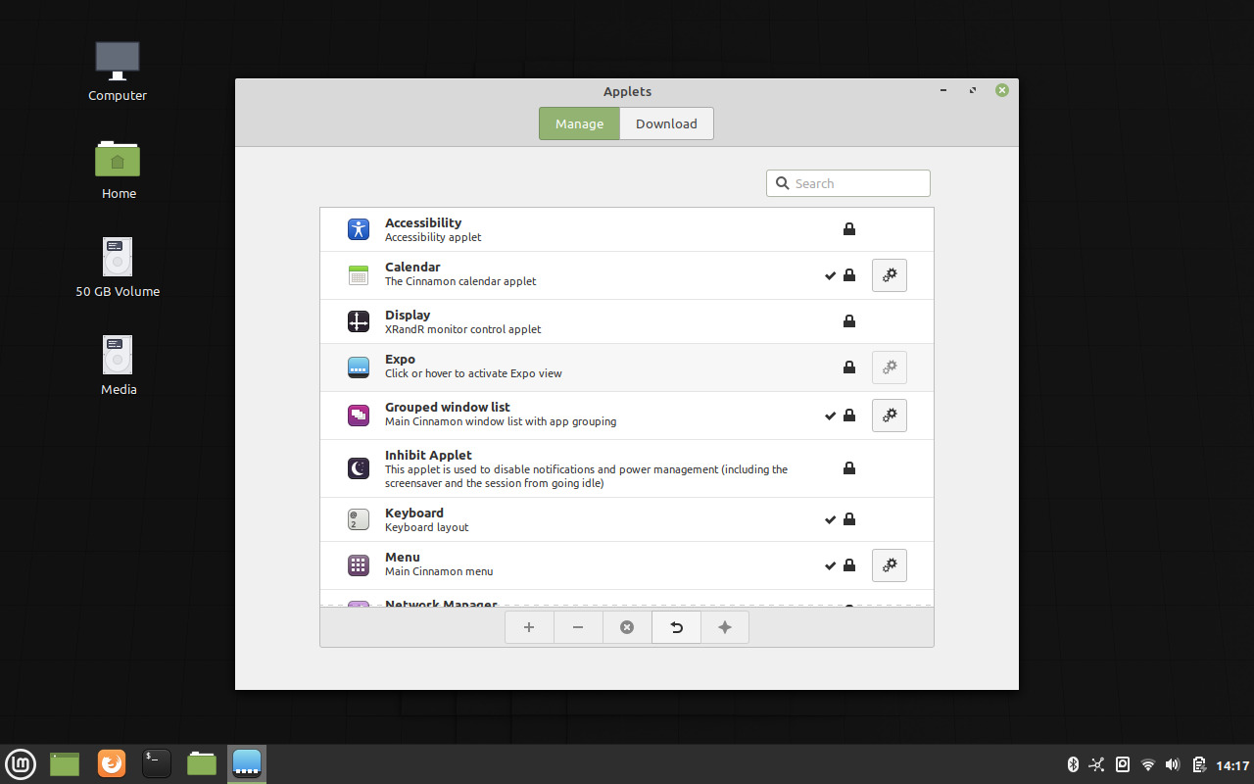Open Calendar applet settings gear
Screen dimensions: 1254x784
[x=890, y=275]
